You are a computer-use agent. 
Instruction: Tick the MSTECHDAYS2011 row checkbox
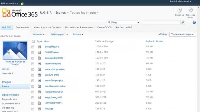point(33,103)
